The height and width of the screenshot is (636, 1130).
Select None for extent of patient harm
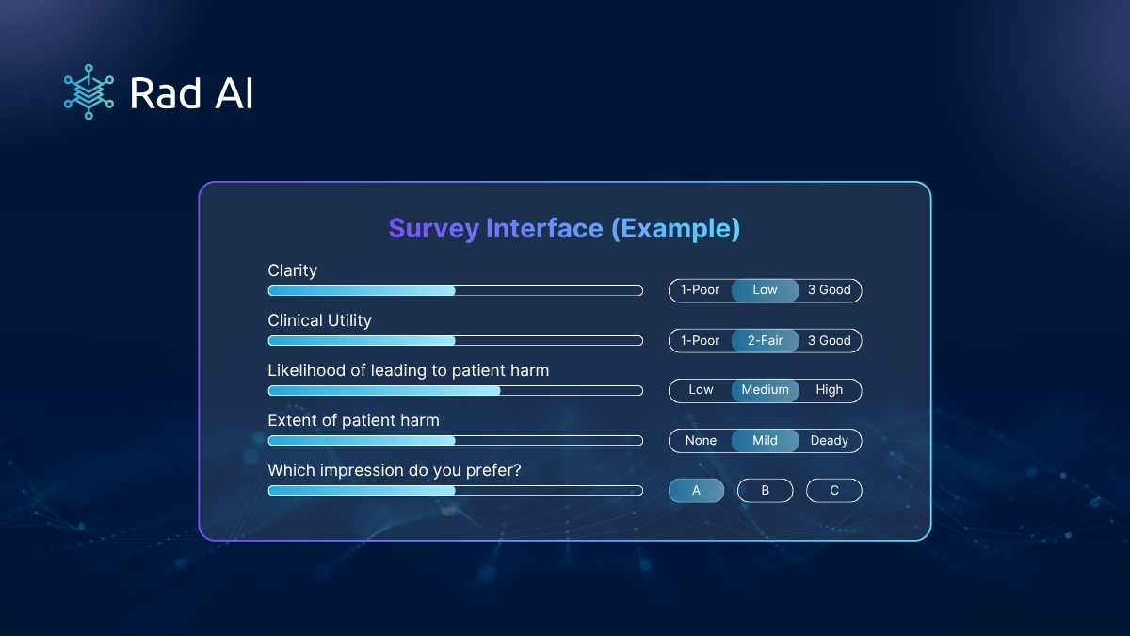point(701,440)
